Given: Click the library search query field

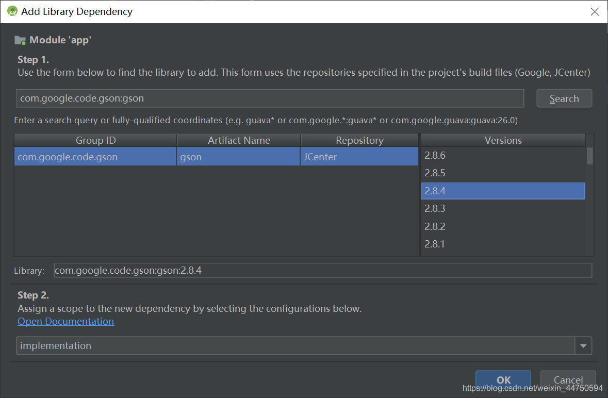Looking at the screenshot, I should pos(270,98).
